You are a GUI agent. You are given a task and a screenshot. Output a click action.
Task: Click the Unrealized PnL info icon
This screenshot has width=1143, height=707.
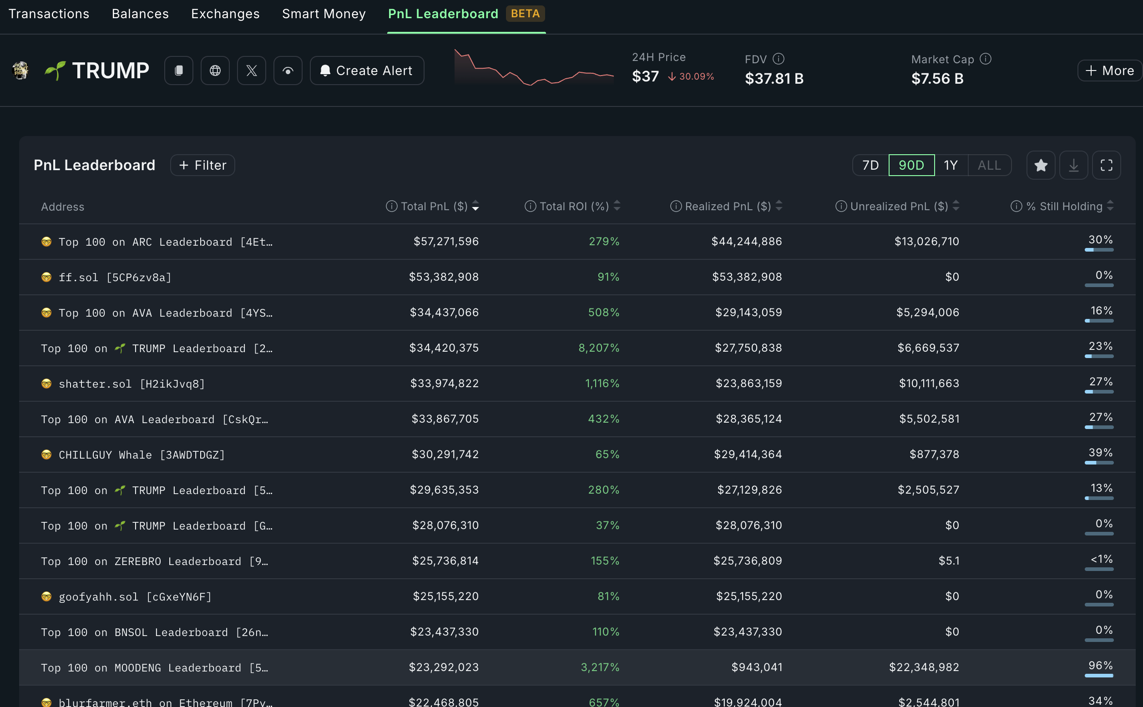(x=841, y=206)
